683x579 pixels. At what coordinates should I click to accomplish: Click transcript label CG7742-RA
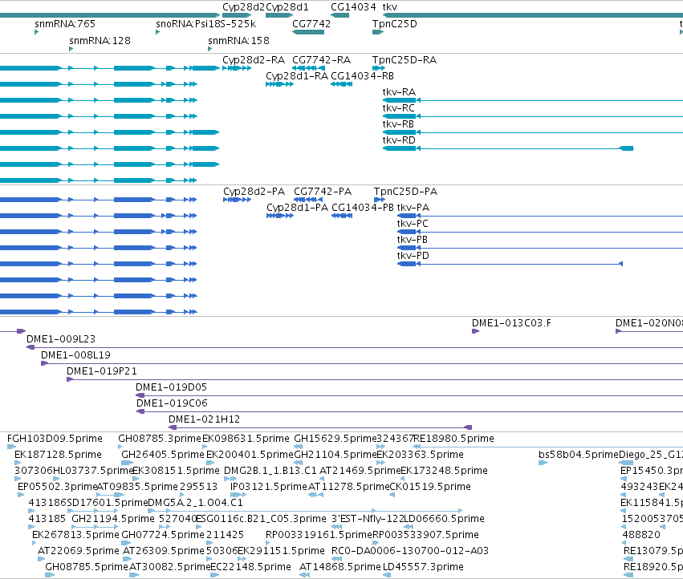[x=322, y=60]
